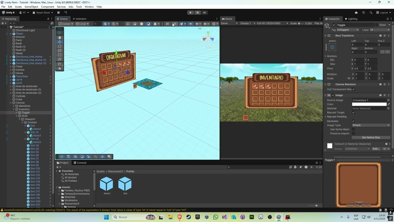Open the Package Manager box icon
Image resolution: width=394 pixels, height=222 pixels.
58,13
